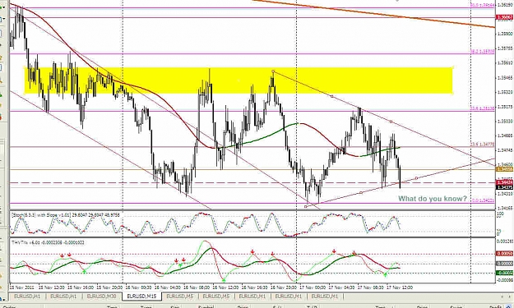Select the yellow highlighted rectangle zone

coord(238,80)
